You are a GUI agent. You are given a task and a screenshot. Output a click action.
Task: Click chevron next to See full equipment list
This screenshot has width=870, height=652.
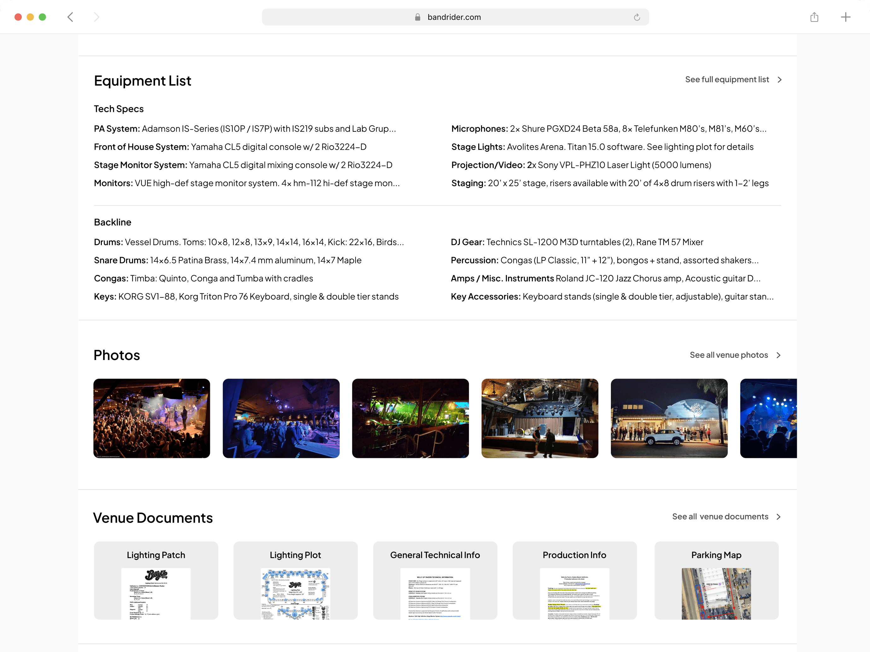[x=780, y=80]
